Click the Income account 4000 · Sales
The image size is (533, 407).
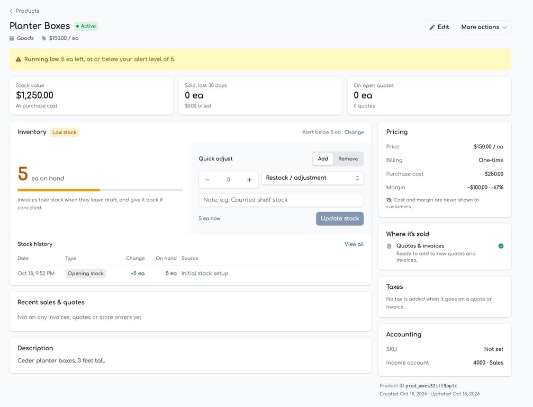488,363
